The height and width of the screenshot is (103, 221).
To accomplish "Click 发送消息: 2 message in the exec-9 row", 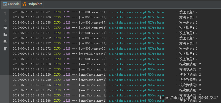I will point(188,54).
